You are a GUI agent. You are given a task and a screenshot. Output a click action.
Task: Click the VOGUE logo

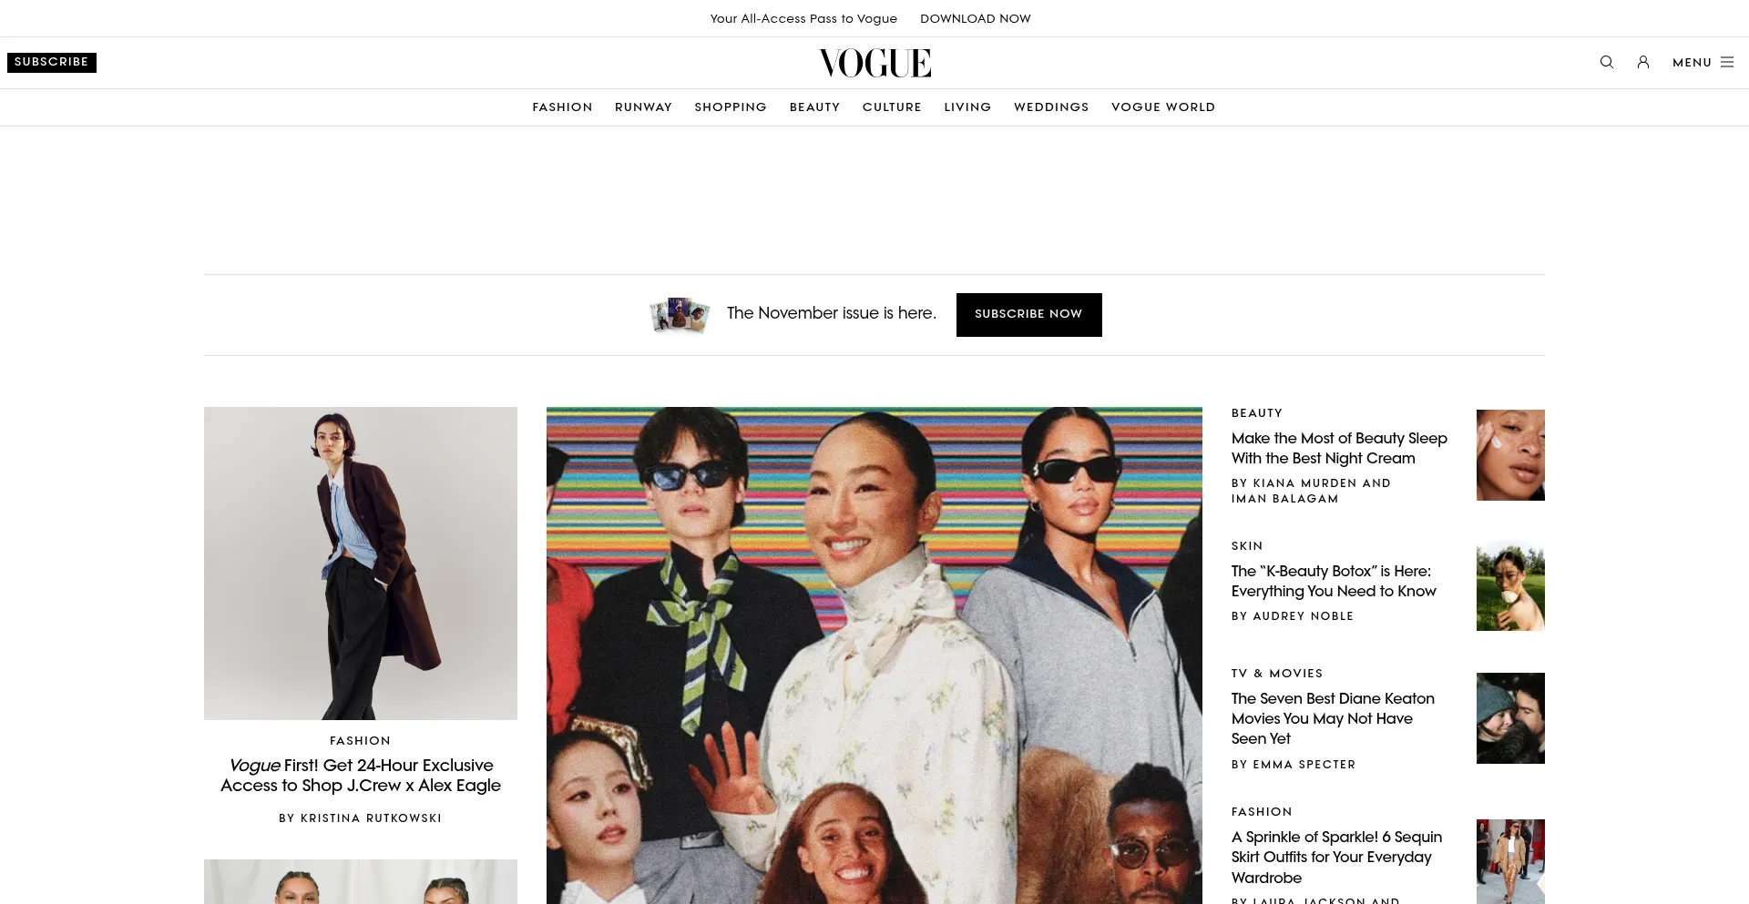[874, 63]
